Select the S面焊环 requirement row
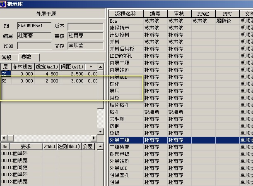The image size is (253, 186). (48, 174)
